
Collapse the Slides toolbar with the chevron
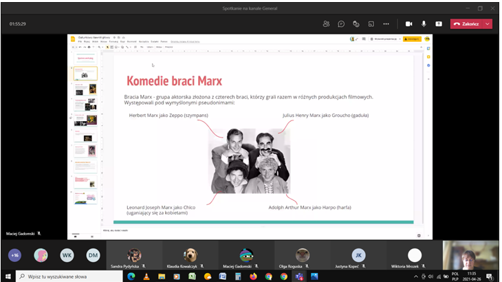click(x=422, y=47)
